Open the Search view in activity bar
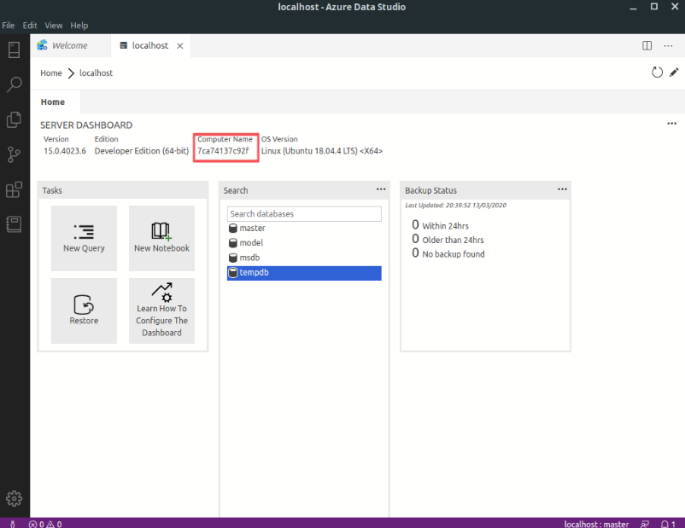Screen dimensions: 685x528 click(14, 84)
